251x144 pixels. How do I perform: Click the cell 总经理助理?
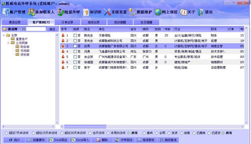[x=218, y=68]
